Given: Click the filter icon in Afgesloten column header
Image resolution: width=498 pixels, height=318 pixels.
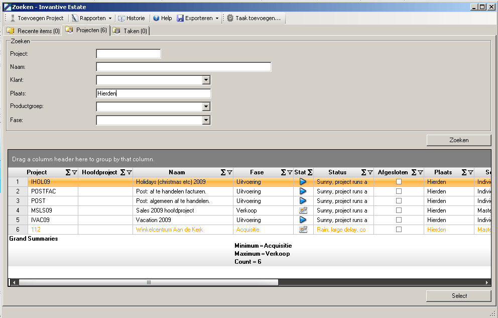Looking at the screenshot, I should click(421, 172).
